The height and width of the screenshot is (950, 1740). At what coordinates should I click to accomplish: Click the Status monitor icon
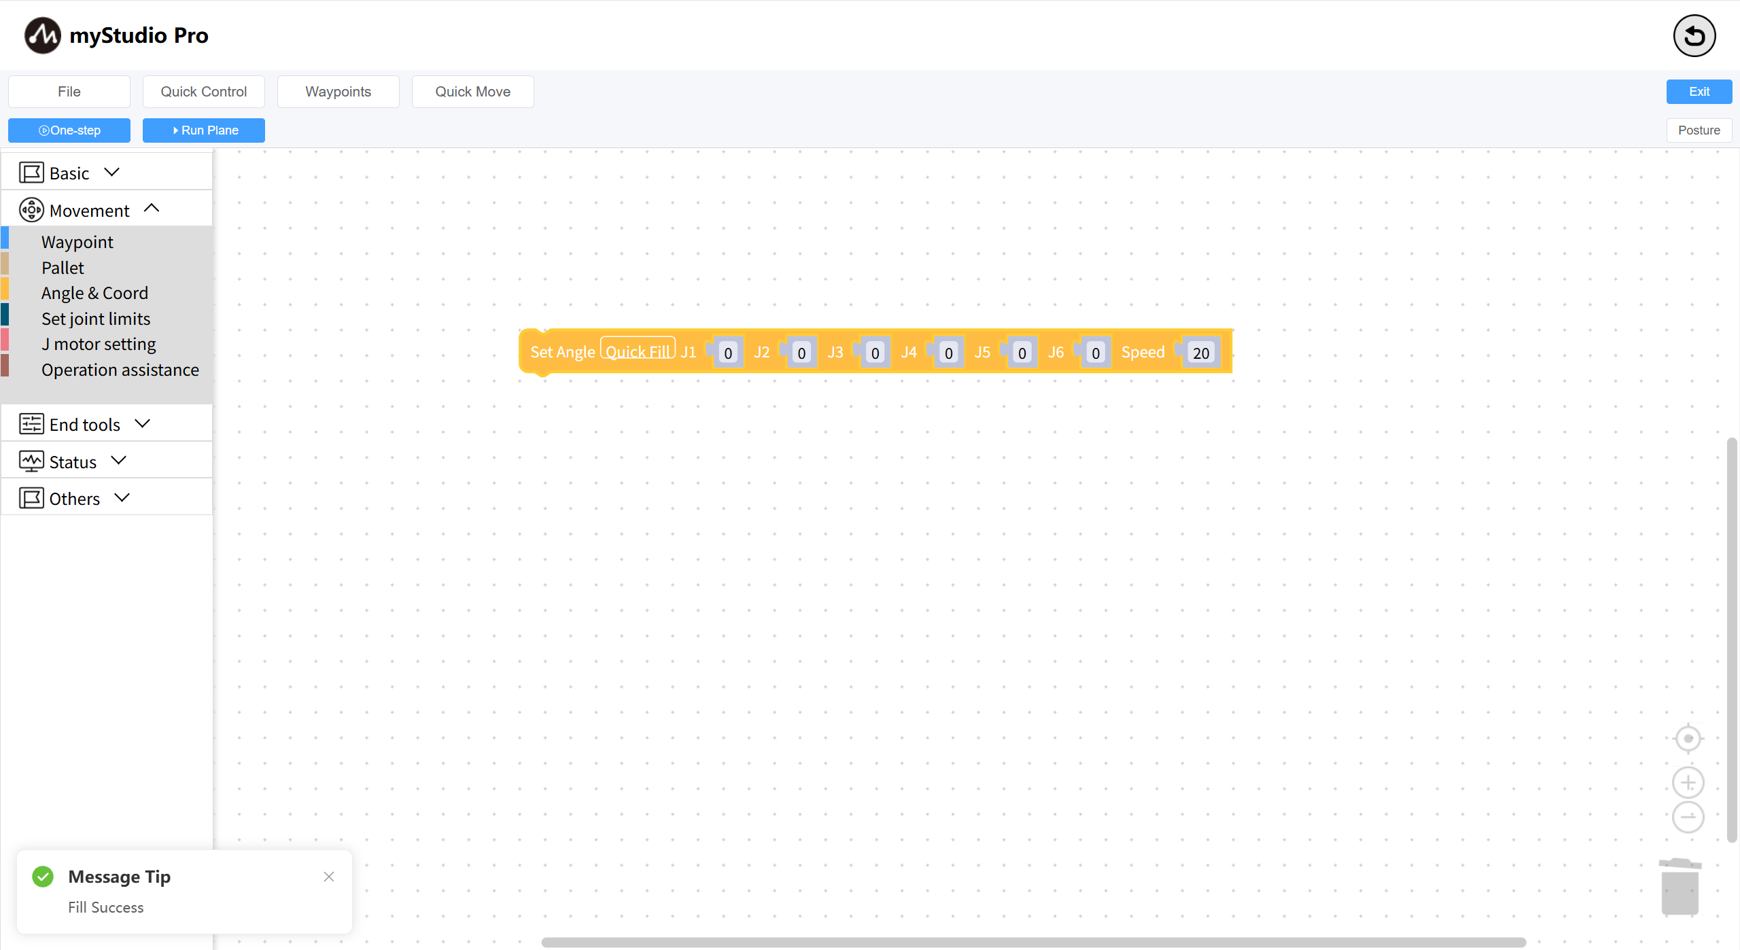pyautogui.click(x=31, y=461)
